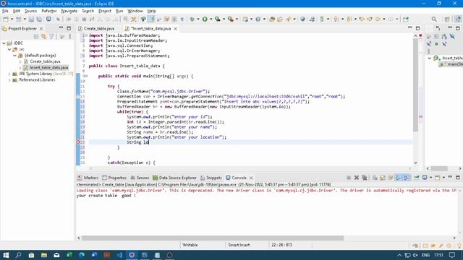The width and height of the screenshot is (463, 260).
Task: Toggle Show Console on standard output change
Action: pyautogui.click(x=399, y=178)
